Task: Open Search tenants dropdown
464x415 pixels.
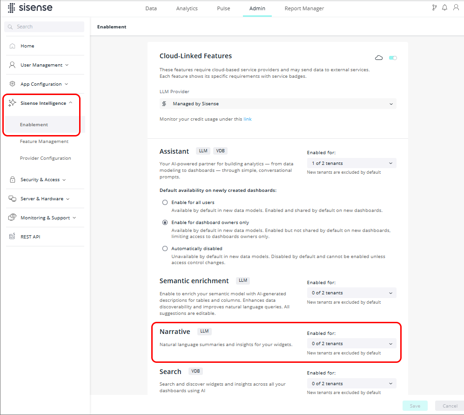Action: [x=351, y=384]
